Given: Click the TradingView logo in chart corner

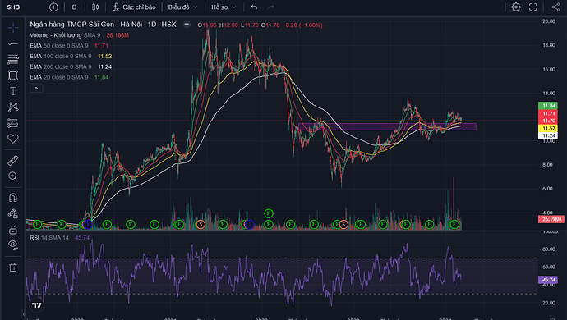Looking at the screenshot, I should 36,305.
